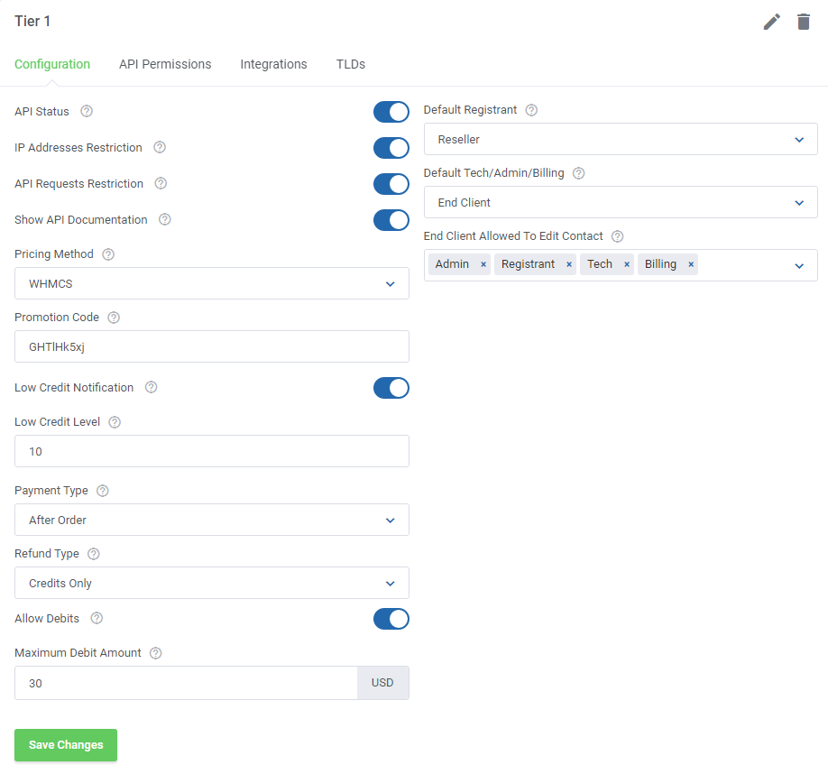
Task: Expand the End Client Allowed To Edit Contact chevron
Action: pyautogui.click(x=799, y=265)
